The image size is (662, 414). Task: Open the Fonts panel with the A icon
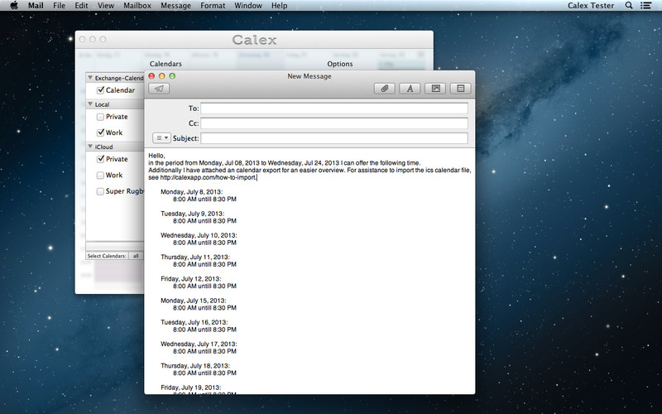[410, 89]
